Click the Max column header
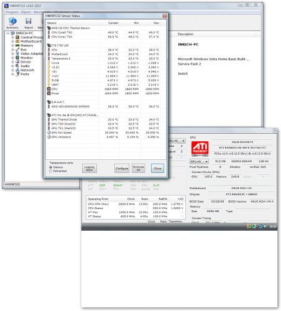Viewport: 281px width, 311px height. (150, 23)
